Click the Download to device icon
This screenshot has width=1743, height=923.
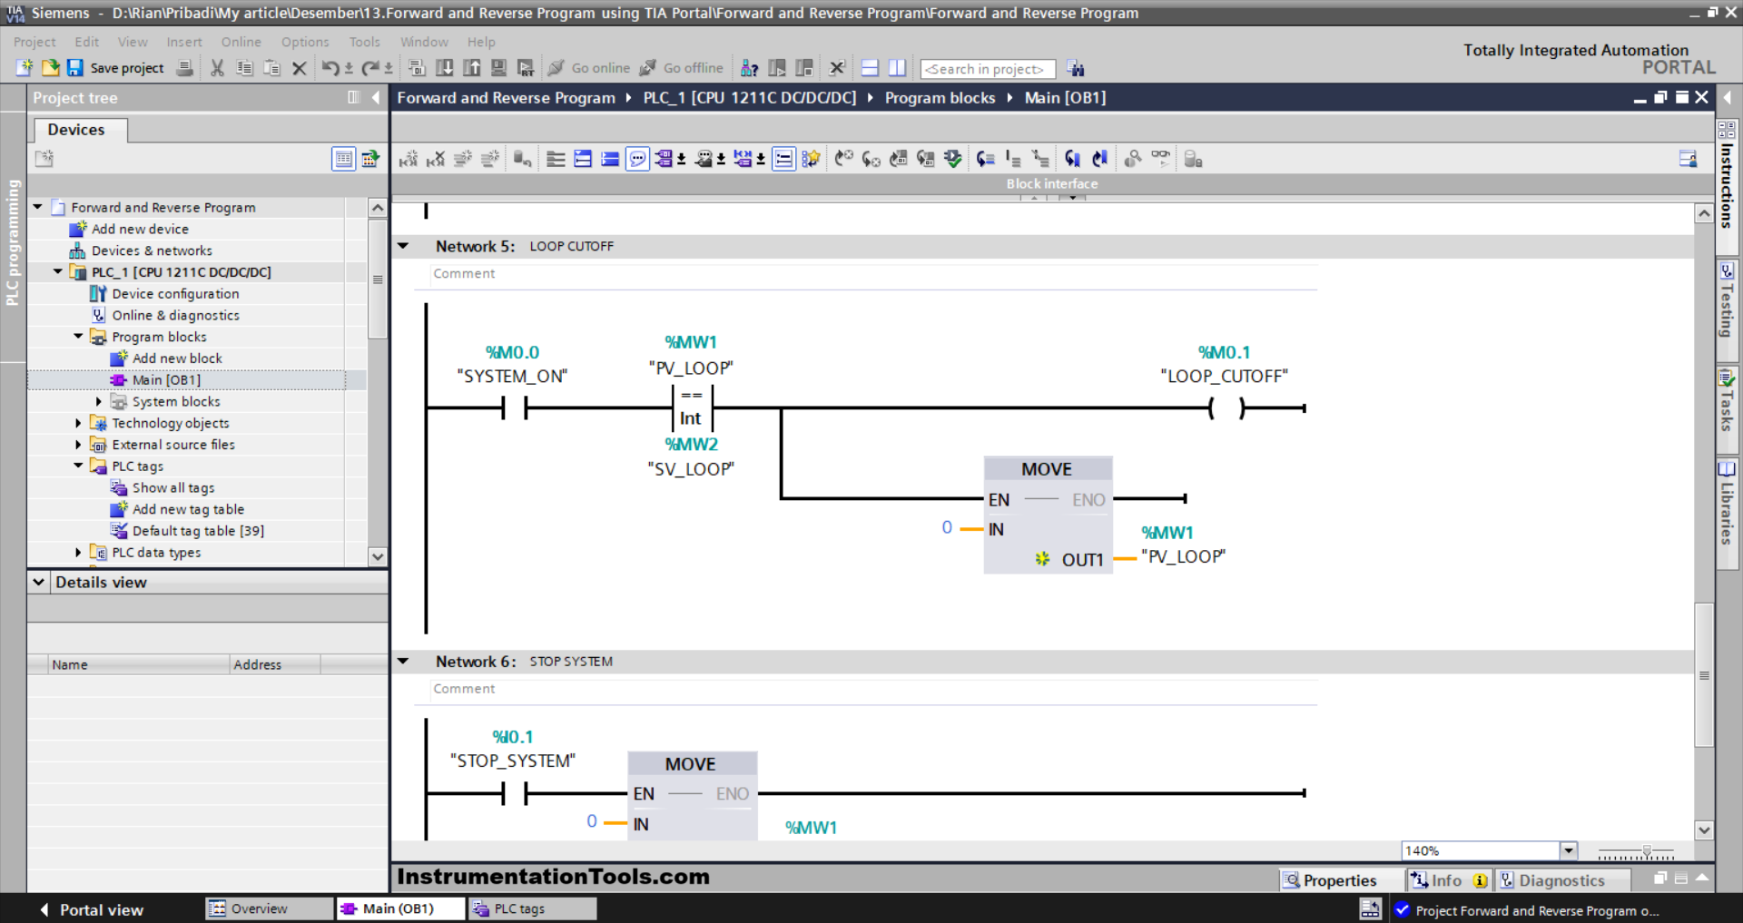point(444,68)
